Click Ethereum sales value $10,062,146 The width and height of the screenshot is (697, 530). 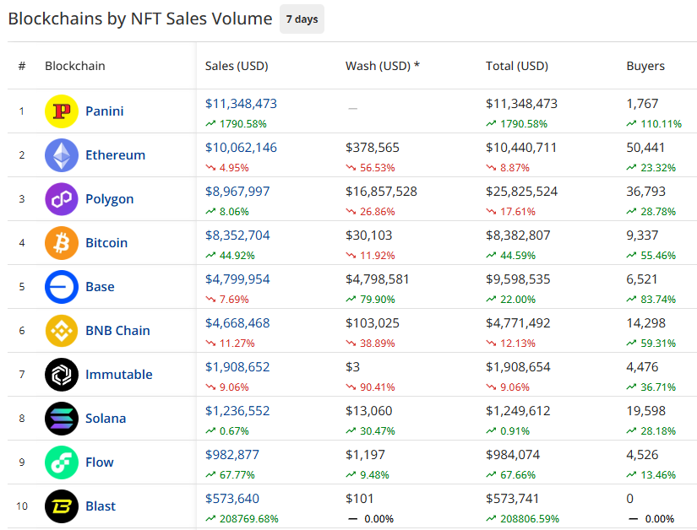[241, 148]
